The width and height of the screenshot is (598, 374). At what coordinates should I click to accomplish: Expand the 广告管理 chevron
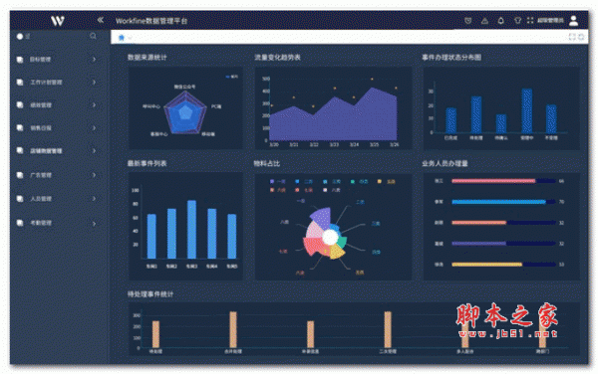tap(94, 175)
